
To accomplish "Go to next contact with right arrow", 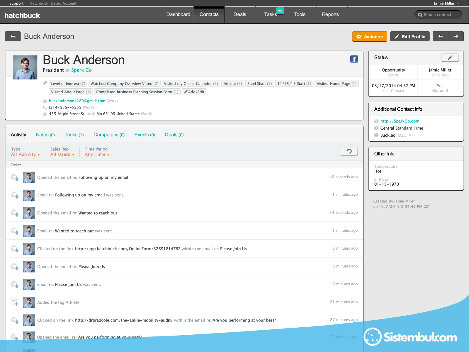I will click(456, 36).
